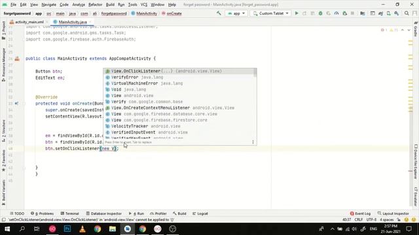Go to the previous highlighted error arrow
Image resolution: width=419 pixels, height=235 pixels.
403,30
